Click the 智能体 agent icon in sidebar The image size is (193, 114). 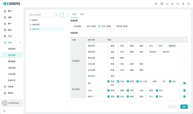pos(5,93)
